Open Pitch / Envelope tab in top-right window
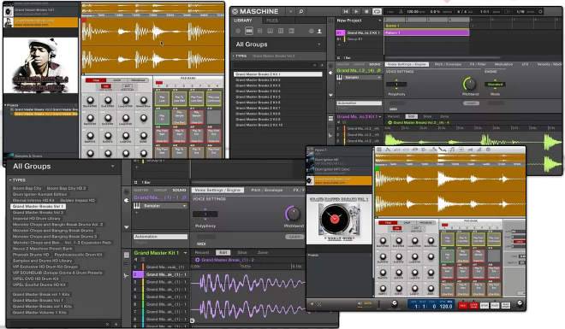This screenshot has height=329, width=565. pos(448,64)
